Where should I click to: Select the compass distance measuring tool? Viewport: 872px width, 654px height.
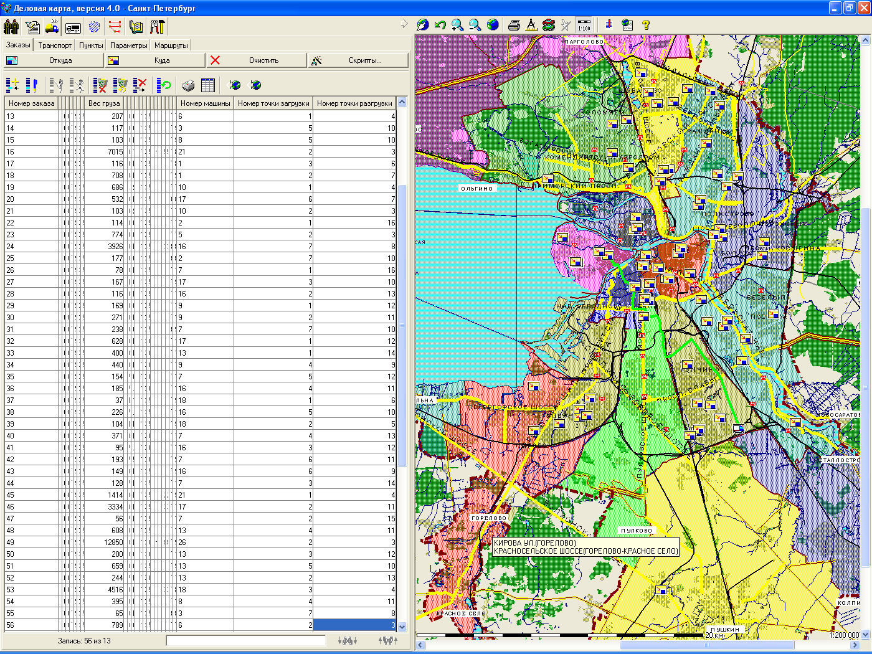click(531, 25)
